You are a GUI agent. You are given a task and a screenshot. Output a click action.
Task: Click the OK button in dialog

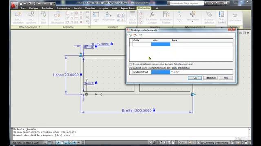tap(195, 78)
